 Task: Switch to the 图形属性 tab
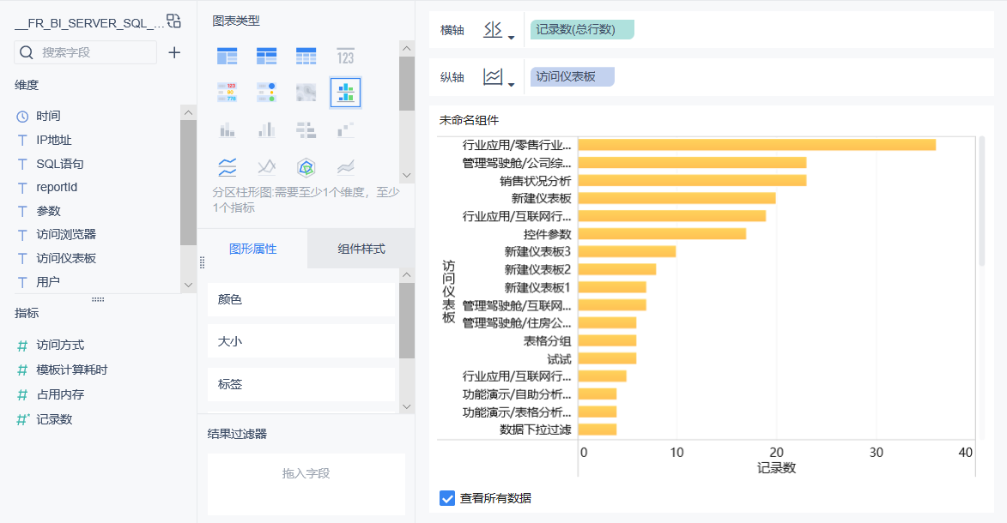pyautogui.click(x=252, y=249)
